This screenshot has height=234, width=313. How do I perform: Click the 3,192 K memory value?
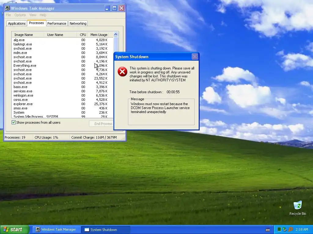(x=101, y=48)
